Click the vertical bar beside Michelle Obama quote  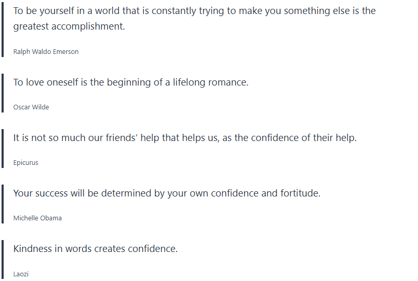pyautogui.click(x=3, y=204)
